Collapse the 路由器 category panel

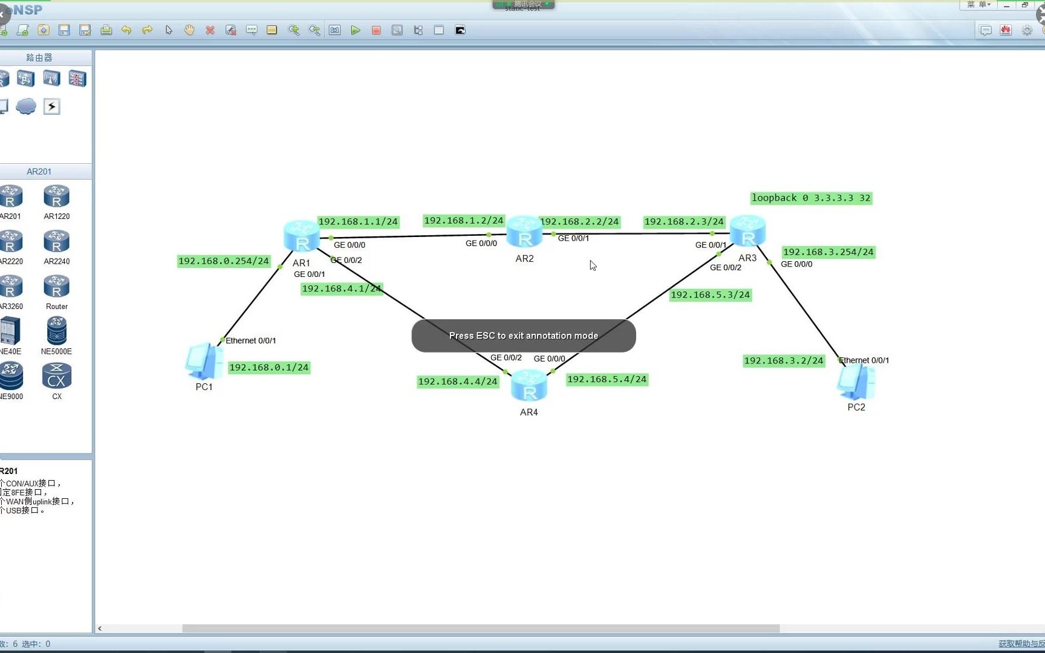40,56
